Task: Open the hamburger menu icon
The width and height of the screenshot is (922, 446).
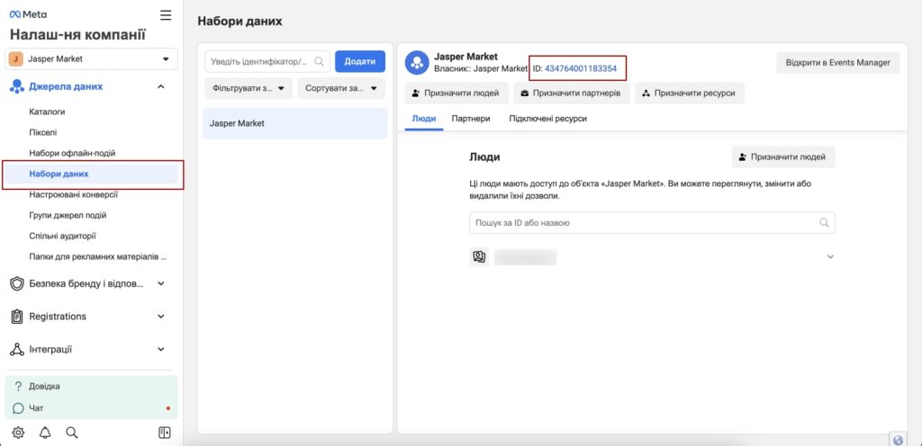Action: tap(166, 15)
